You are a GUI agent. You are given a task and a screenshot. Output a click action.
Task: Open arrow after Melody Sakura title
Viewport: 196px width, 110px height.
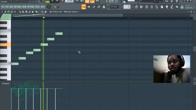pos(79,12)
